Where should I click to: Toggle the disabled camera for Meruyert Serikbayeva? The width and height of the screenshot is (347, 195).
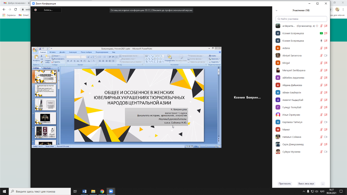tap(326, 70)
